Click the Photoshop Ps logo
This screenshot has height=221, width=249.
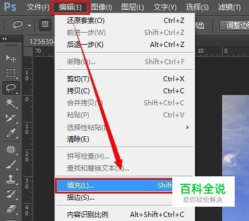[x=10, y=7]
